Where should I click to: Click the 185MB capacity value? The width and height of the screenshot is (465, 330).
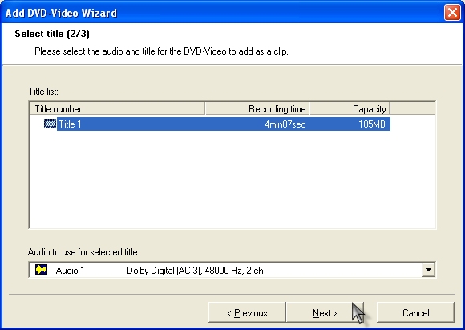(x=371, y=124)
